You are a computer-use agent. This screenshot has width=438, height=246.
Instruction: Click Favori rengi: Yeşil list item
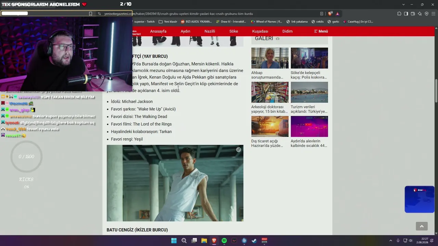point(127,139)
